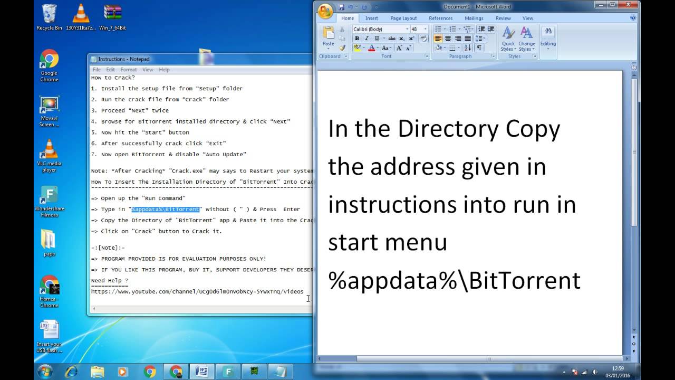Open Windows Start menu
The height and width of the screenshot is (380, 675).
point(44,372)
